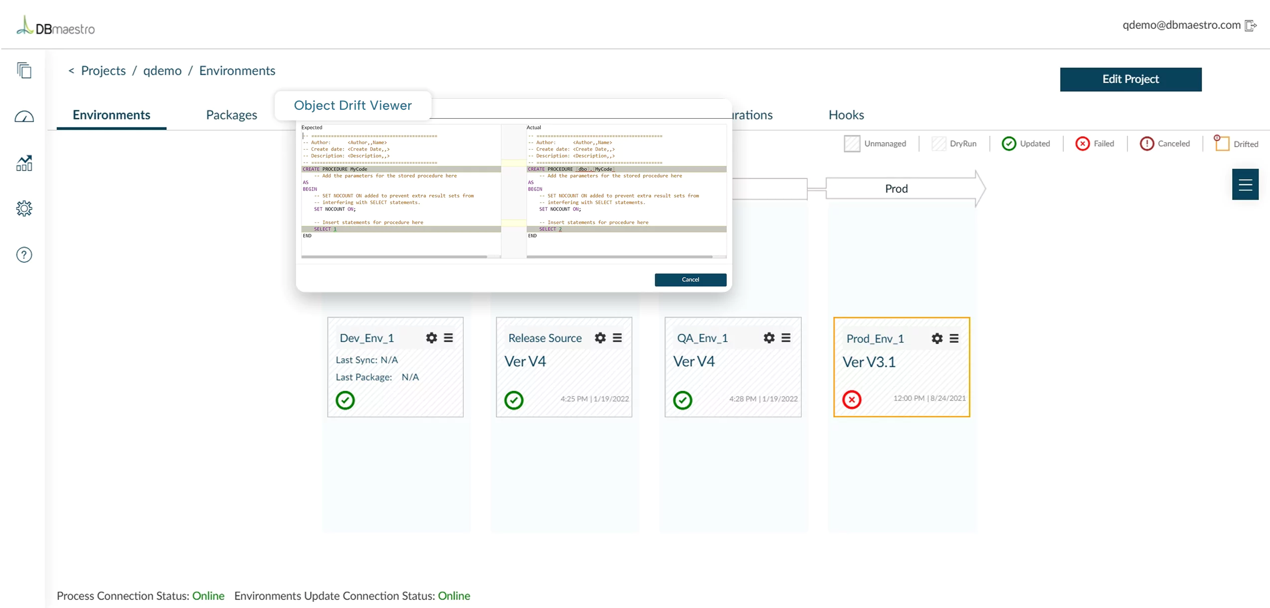Expand the Dev_Env_1 hamburger menu
This screenshot has height=608, width=1270.
tap(448, 338)
